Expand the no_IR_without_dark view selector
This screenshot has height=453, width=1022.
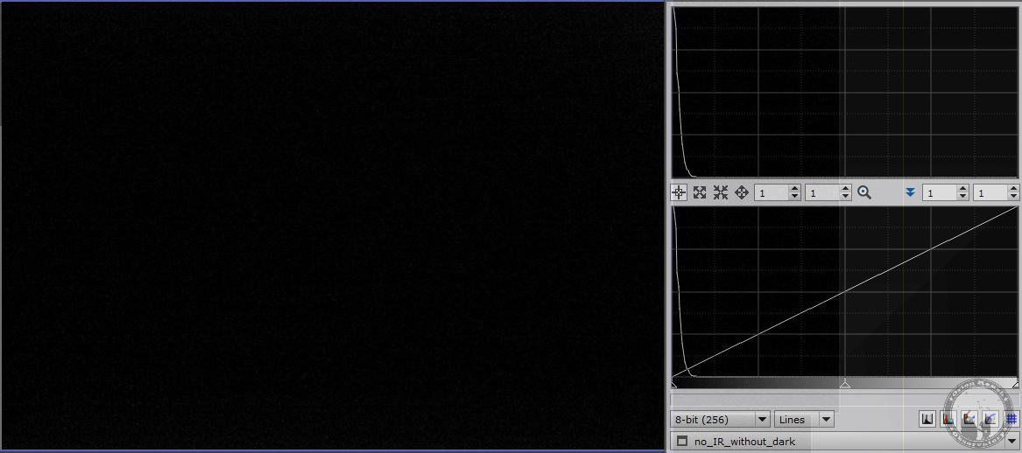pyautogui.click(x=1011, y=442)
